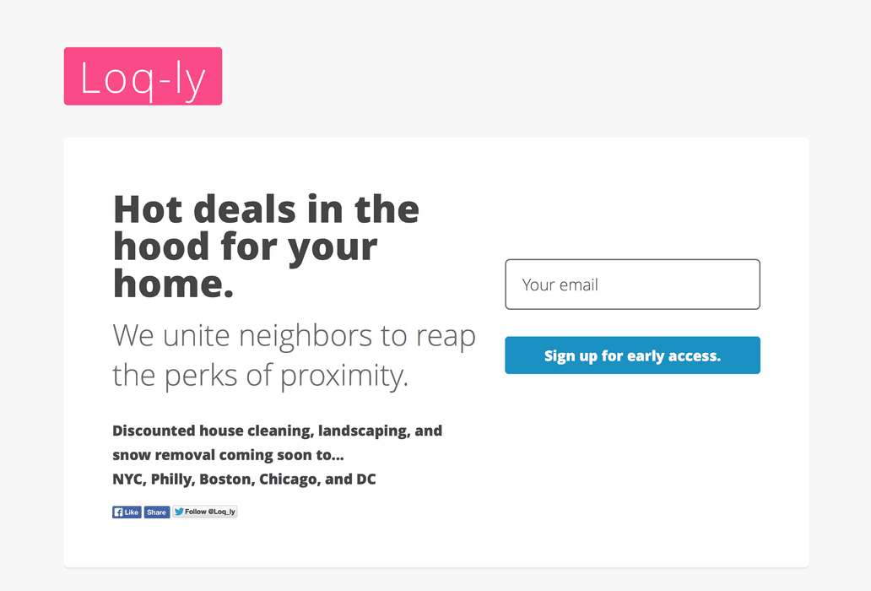
Task: Click the "home." headline word
Action: tap(173, 285)
